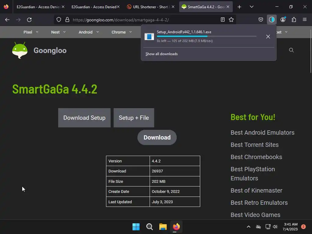Click Show all downloads
Image resolution: width=312 pixels, height=234 pixels.
pos(161,54)
